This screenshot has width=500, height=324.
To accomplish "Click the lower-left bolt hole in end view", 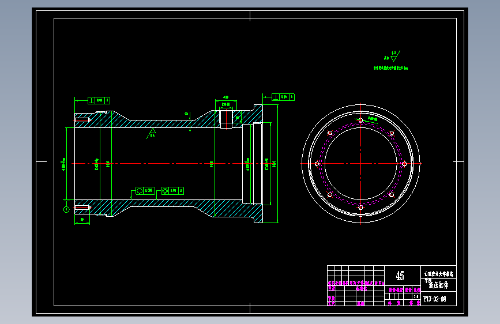I will [330, 194].
